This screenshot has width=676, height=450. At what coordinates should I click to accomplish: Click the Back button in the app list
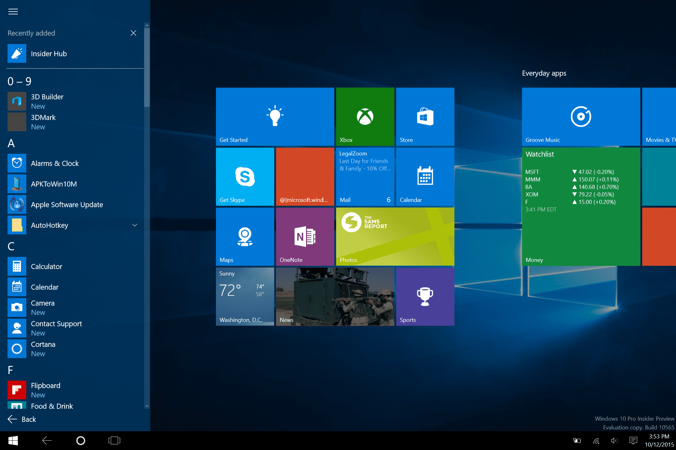pos(22,419)
